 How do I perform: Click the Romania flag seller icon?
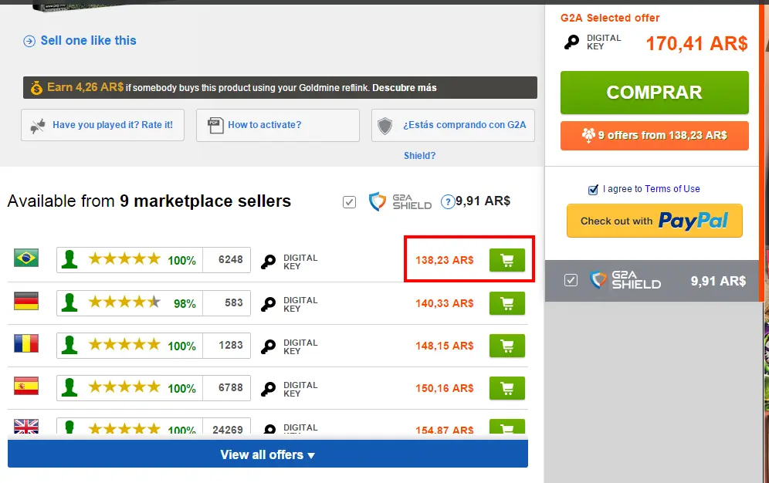tap(26, 343)
